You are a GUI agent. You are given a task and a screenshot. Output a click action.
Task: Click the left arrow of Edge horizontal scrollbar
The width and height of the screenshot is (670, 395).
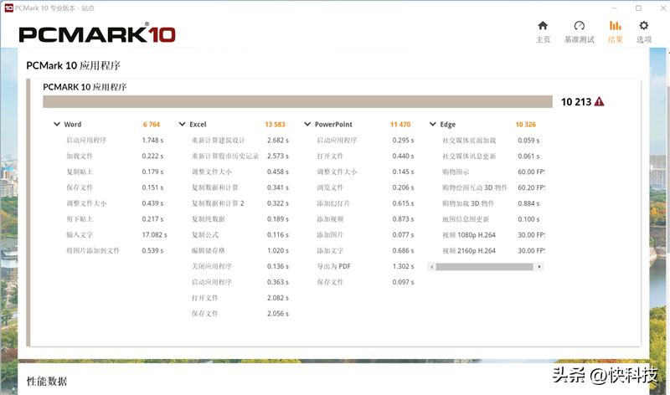coord(431,267)
